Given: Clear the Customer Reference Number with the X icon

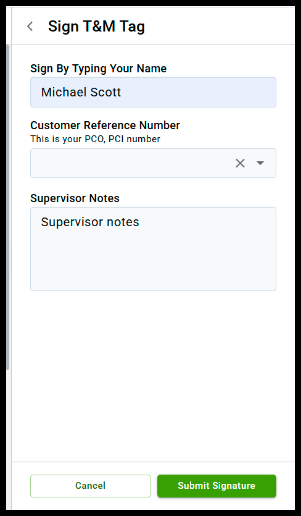Looking at the screenshot, I should (x=240, y=163).
